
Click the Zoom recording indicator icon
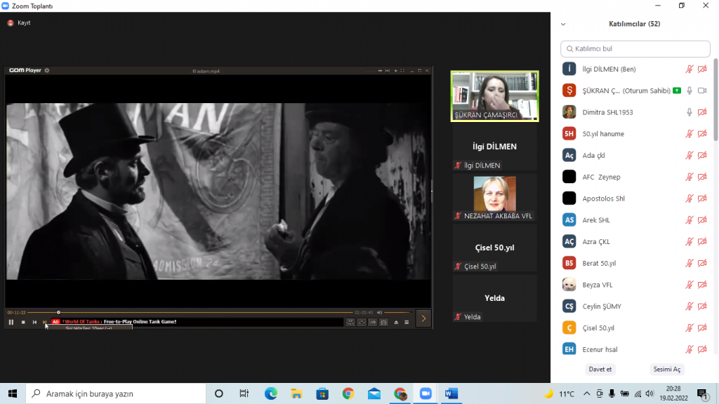point(10,22)
